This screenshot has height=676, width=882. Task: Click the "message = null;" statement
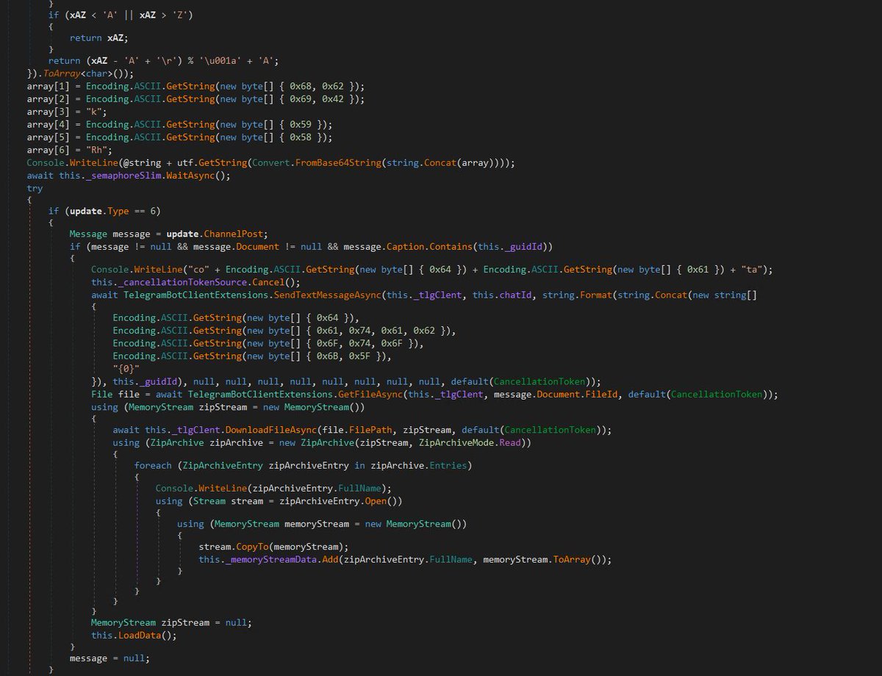pos(110,658)
